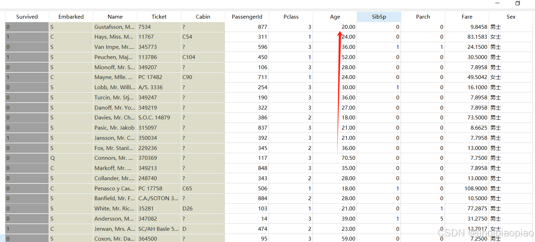Select name cell Pasic, Mr. Jakob

pos(115,128)
